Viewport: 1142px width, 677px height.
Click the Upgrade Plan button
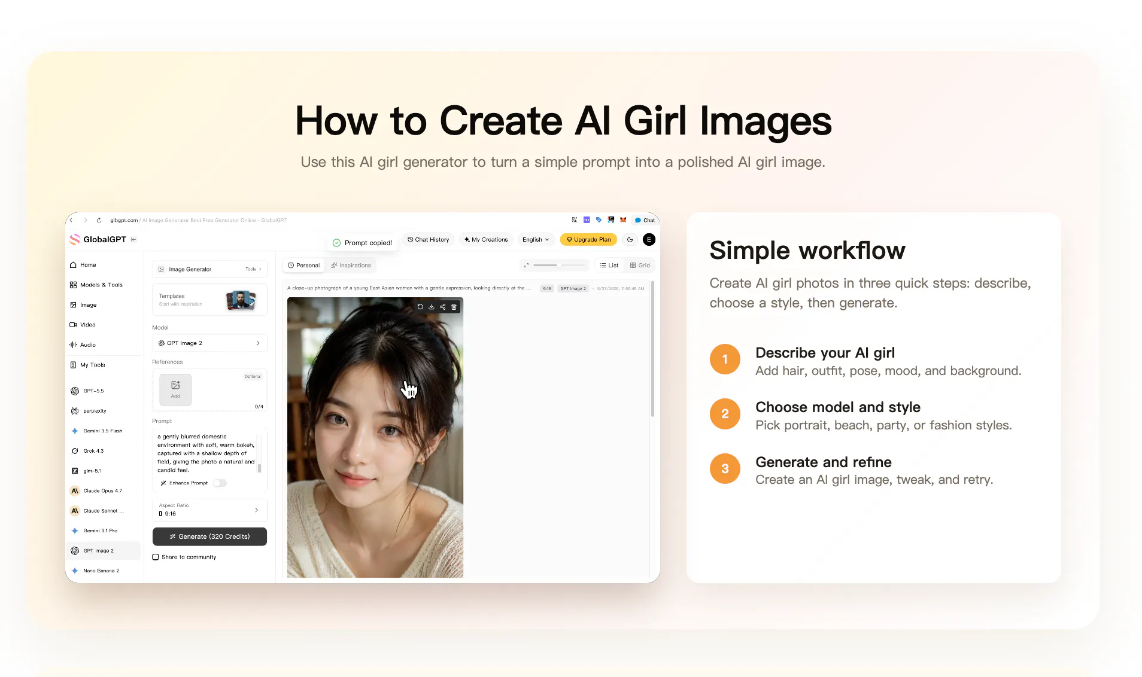click(x=588, y=240)
